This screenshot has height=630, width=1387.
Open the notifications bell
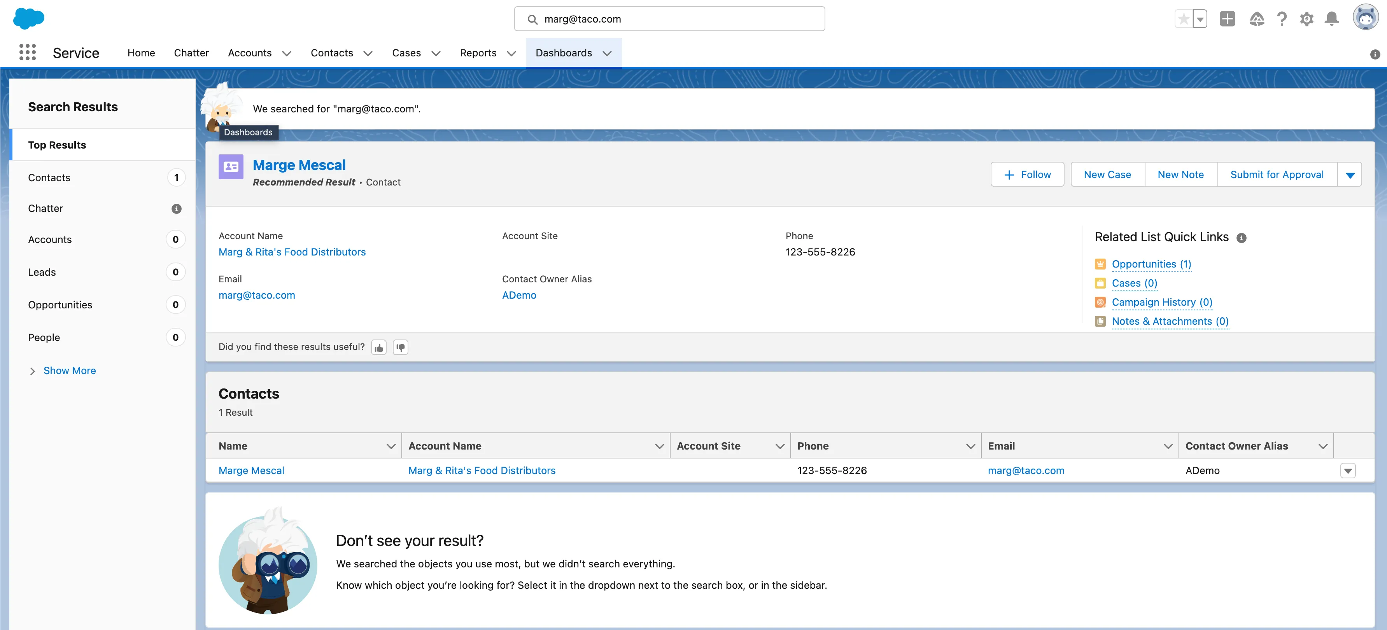tap(1331, 19)
